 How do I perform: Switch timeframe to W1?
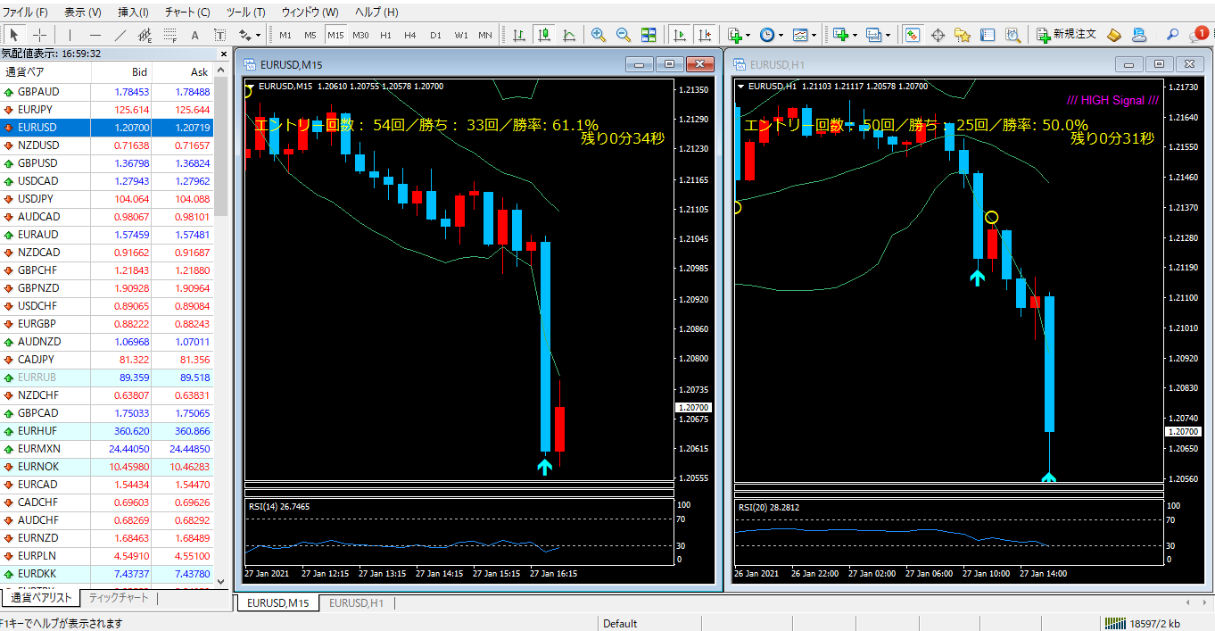460,35
